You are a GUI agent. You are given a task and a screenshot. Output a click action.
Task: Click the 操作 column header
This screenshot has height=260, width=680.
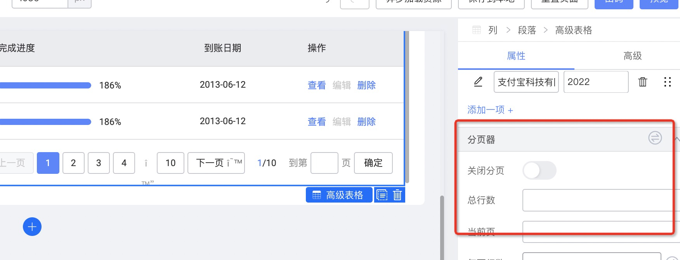[317, 48]
